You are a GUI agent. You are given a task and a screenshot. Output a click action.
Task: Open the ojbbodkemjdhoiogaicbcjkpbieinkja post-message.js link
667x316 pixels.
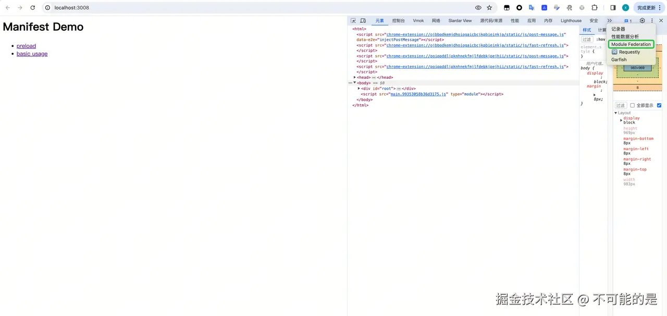(475, 34)
